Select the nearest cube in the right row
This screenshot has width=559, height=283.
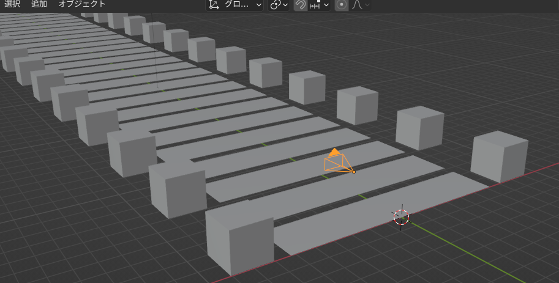[x=498, y=156]
